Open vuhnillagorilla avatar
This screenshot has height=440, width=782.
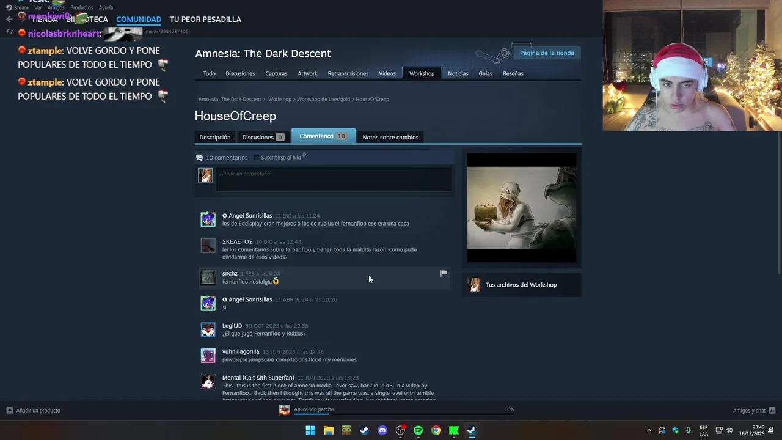pyautogui.click(x=208, y=356)
